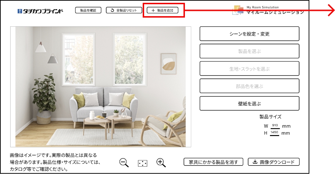The image size is (335, 174).
Task: Select the 製品を選ぶ option
Action: (x=249, y=51)
